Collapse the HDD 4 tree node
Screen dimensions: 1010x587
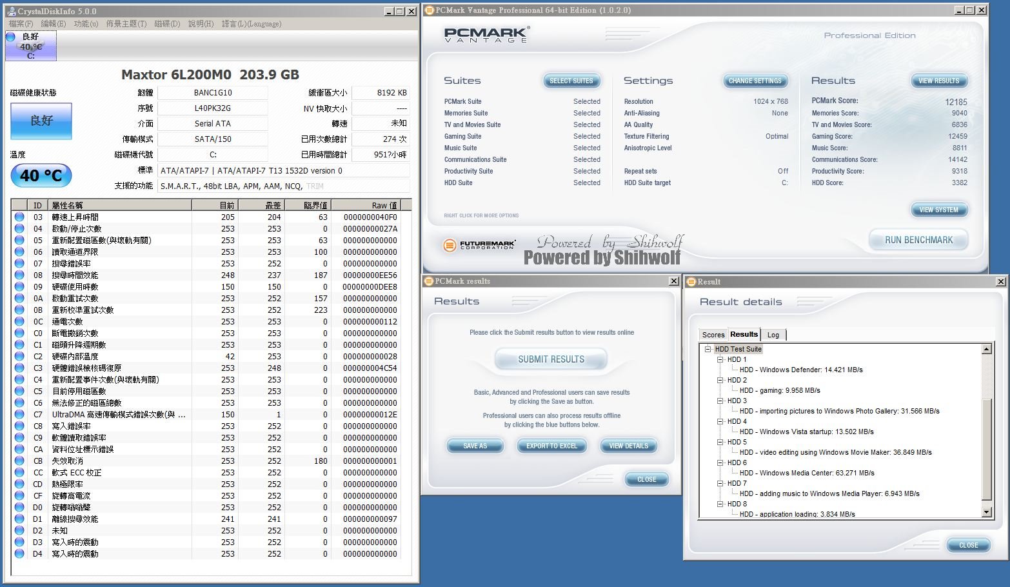pos(720,422)
